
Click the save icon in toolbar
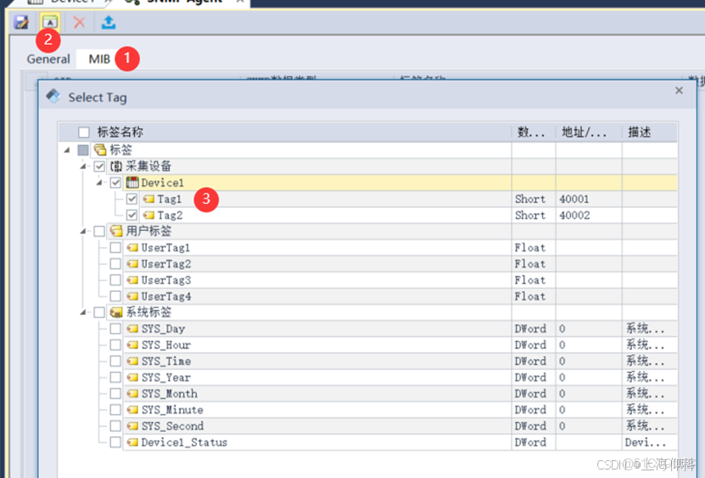pos(20,22)
